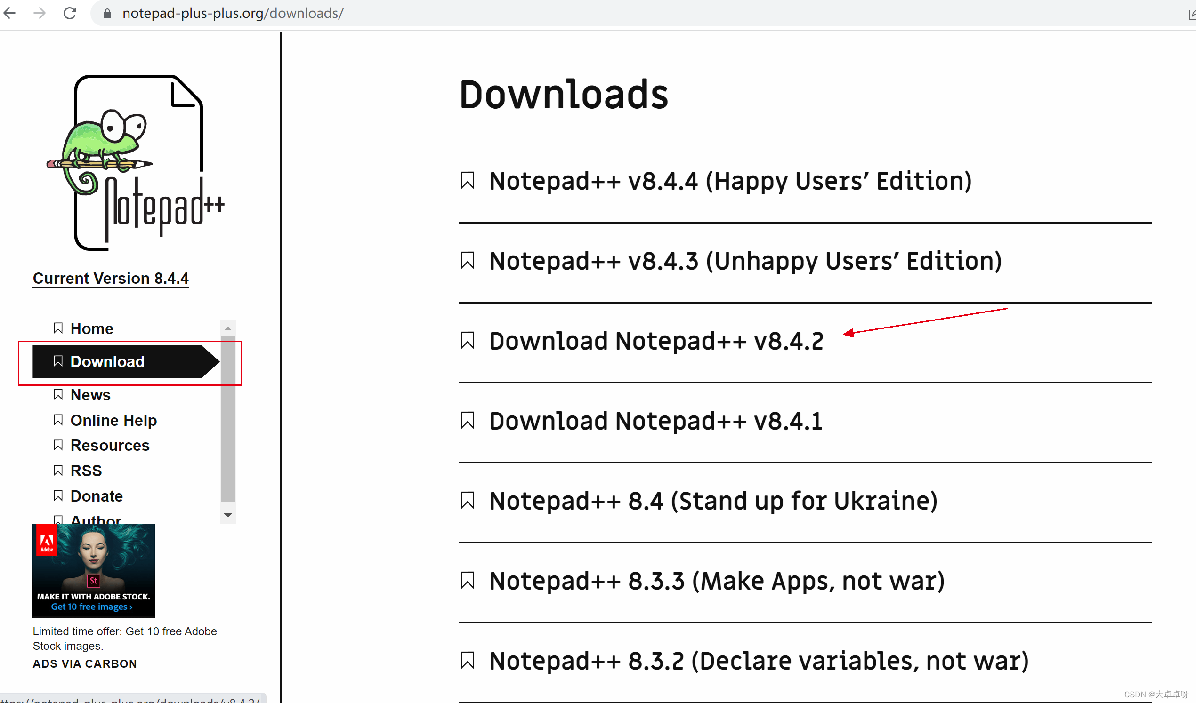This screenshot has width=1196, height=703.
Task: Click the browser reload icon
Action: [x=70, y=13]
